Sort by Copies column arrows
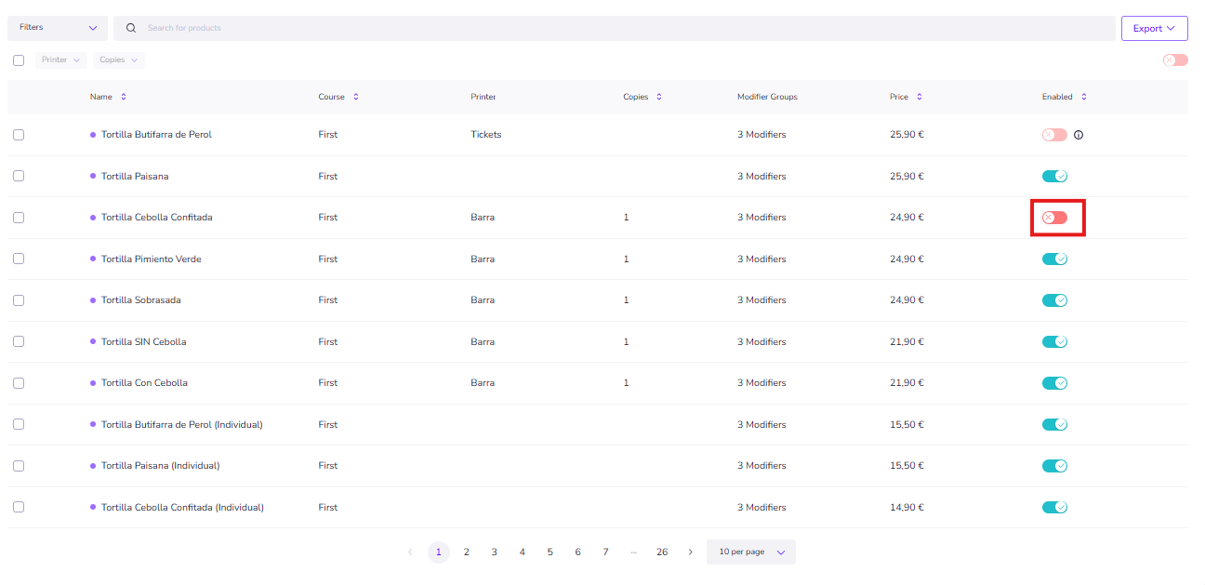This screenshot has height=585, width=1205. 659,97
